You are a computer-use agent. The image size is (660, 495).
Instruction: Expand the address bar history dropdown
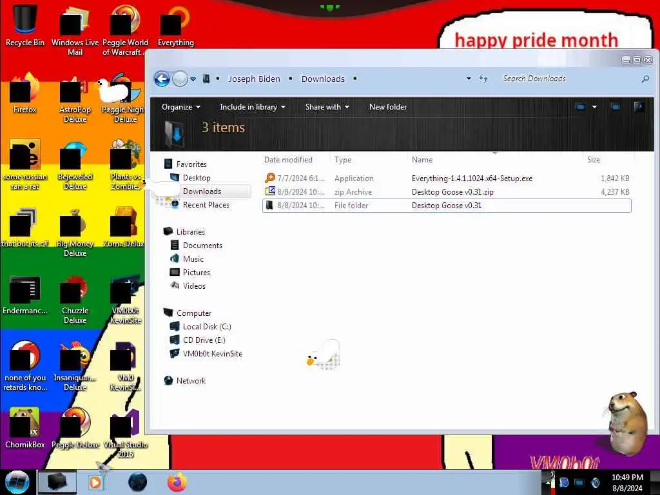(x=469, y=79)
